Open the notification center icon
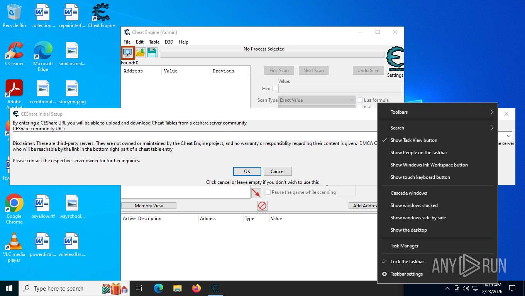Image resolution: width=525 pixels, height=296 pixels. click(x=512, y=288)
